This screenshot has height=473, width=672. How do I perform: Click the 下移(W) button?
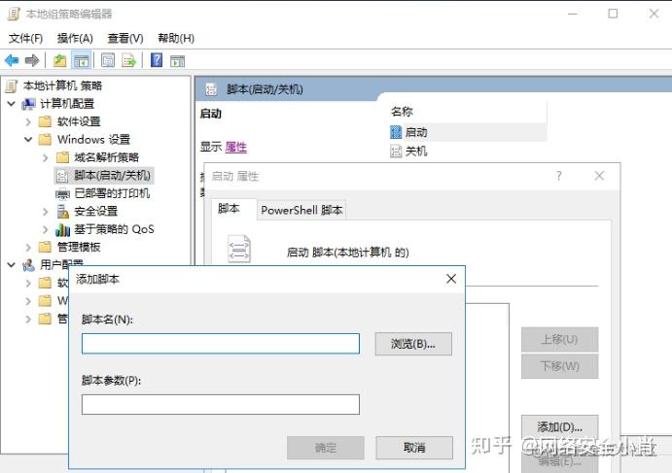tap(560, 366)
